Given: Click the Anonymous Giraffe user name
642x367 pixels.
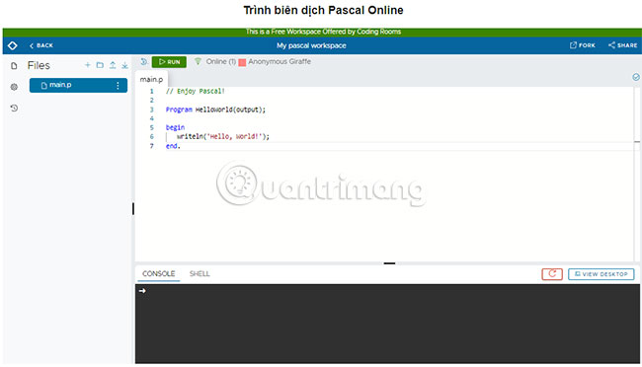Looking at the screenshot, I should 280,61.
